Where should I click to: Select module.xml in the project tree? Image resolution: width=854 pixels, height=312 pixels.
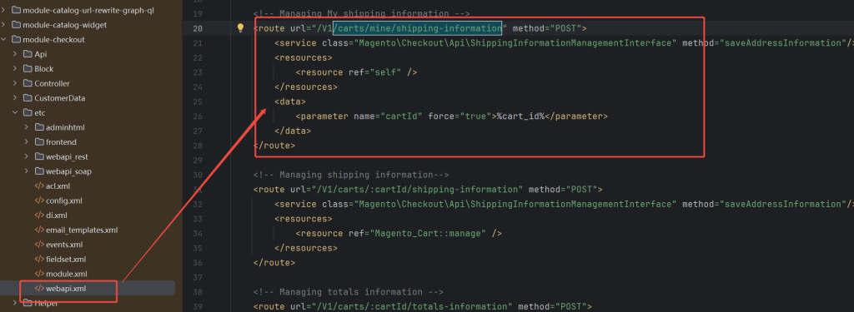67,274
